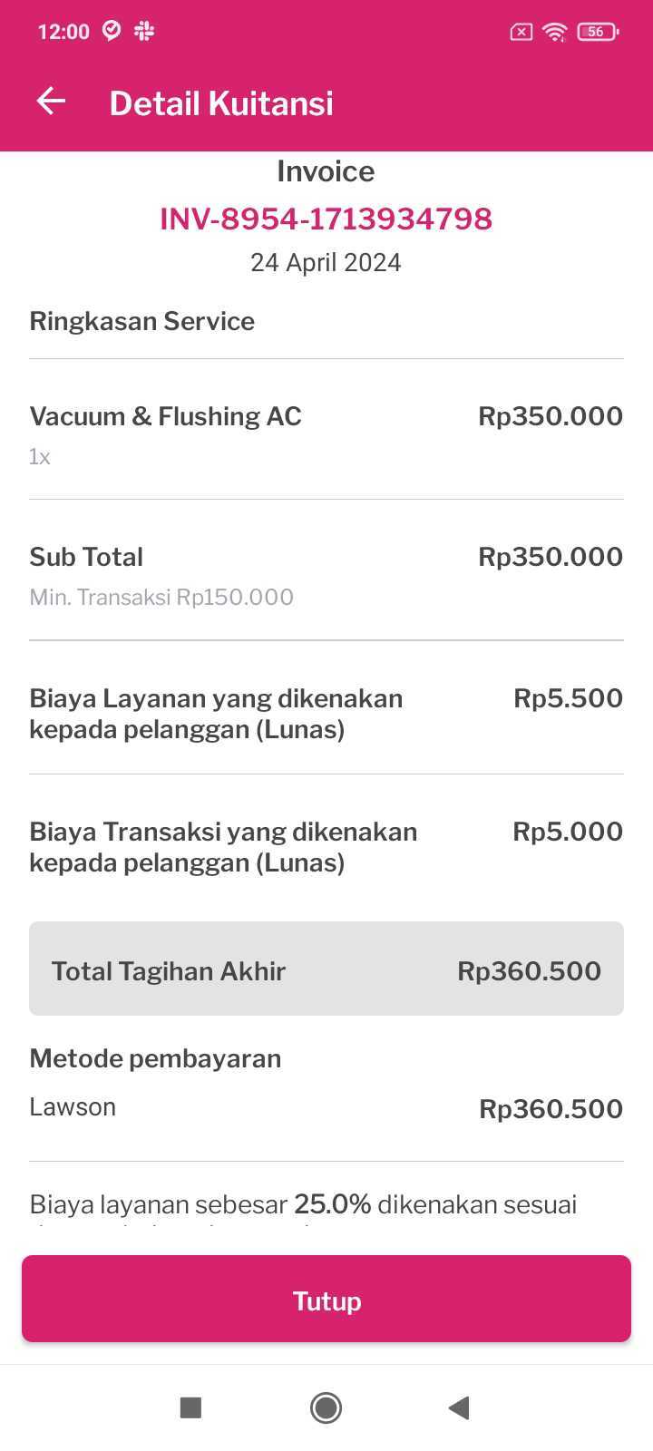Open recent apps with square button
The width and height of the screenshot is (653, 1451).
coord(190,1407)
